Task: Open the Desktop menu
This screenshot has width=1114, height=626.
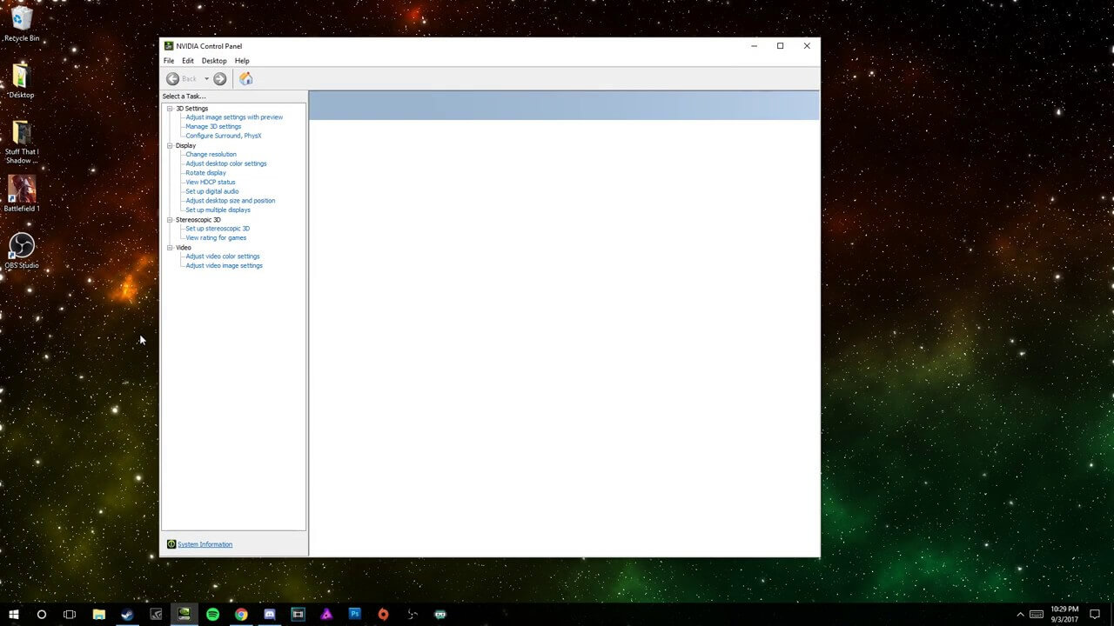Action: click(x=214, y=61)
